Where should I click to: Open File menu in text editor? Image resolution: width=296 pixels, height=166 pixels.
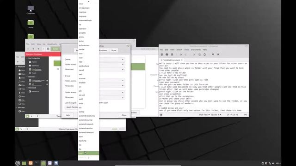161,50
